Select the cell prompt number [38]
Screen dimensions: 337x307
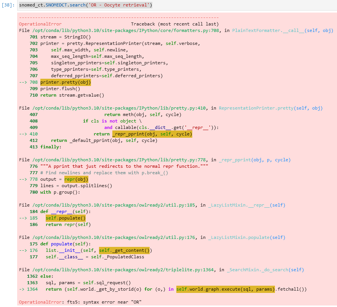[8, 5]
